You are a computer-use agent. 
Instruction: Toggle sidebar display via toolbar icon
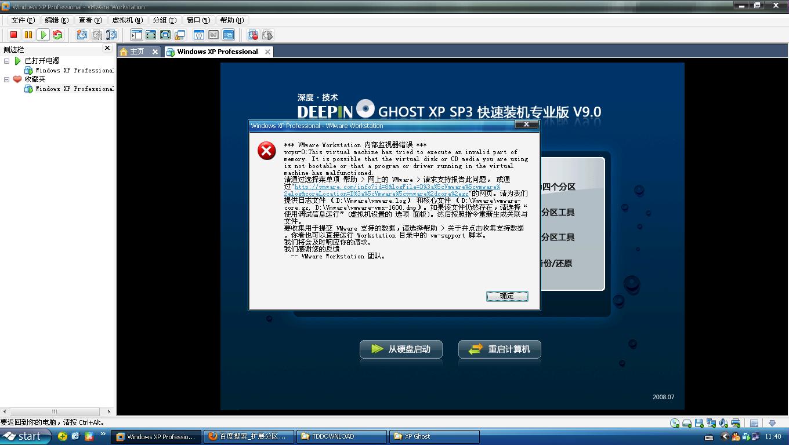point(136,35)
